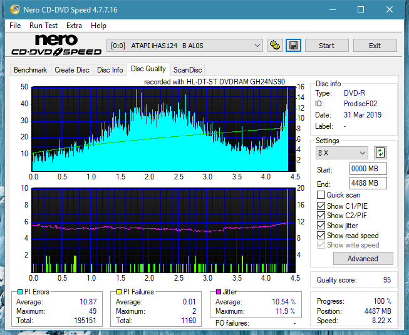Screen dimensions: 409x335
Task: Open the Help menu
Action: point(98,26)
